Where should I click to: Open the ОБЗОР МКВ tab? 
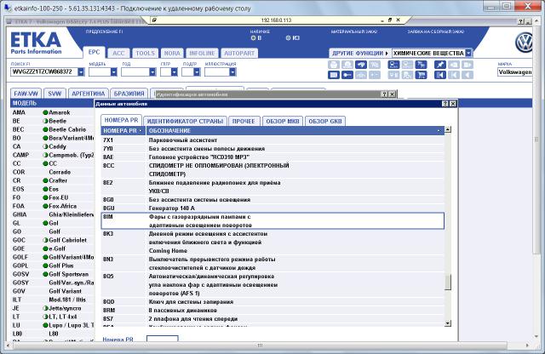point(283,121)
